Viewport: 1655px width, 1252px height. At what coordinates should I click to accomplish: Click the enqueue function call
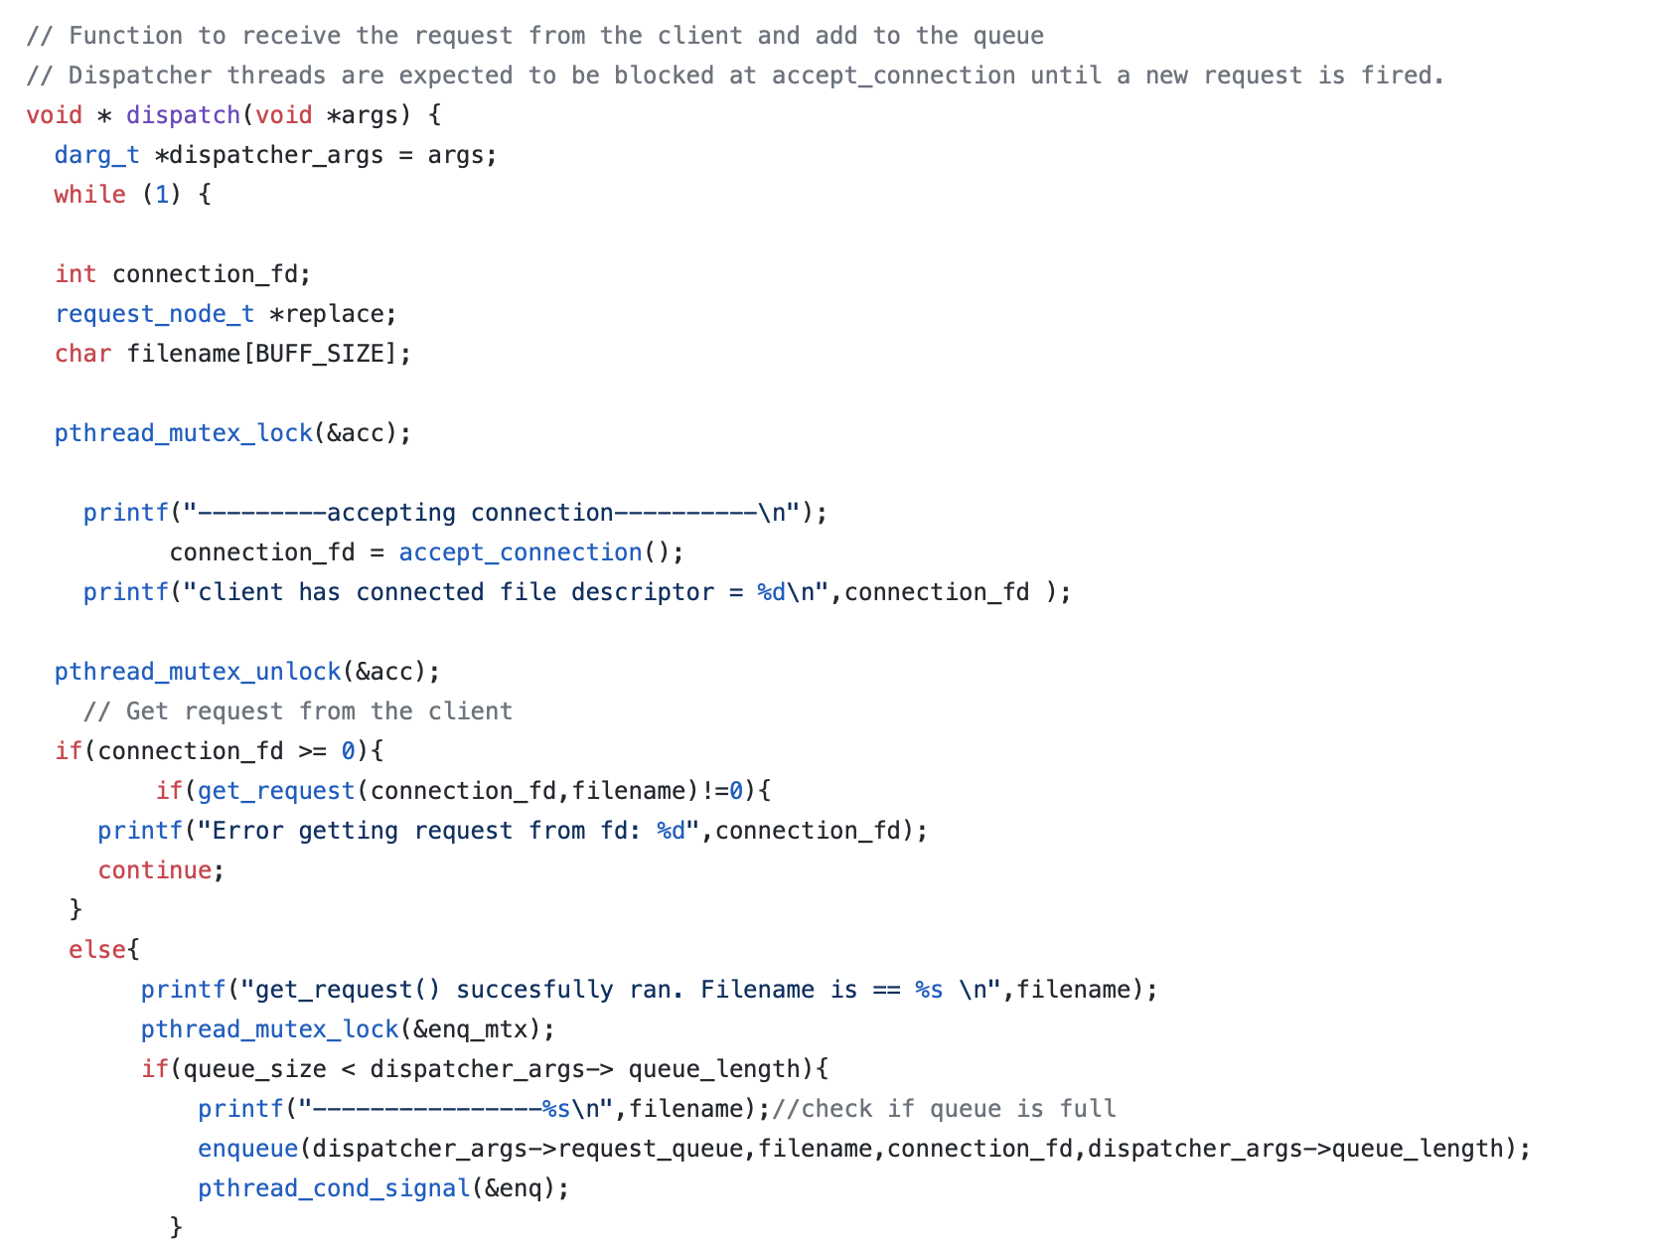tap(247, 1149)
